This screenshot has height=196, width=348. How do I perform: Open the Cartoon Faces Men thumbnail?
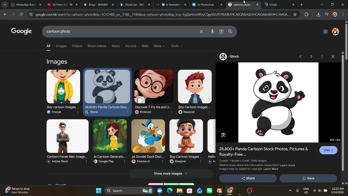pyautogui.click(x=67, y=136)
